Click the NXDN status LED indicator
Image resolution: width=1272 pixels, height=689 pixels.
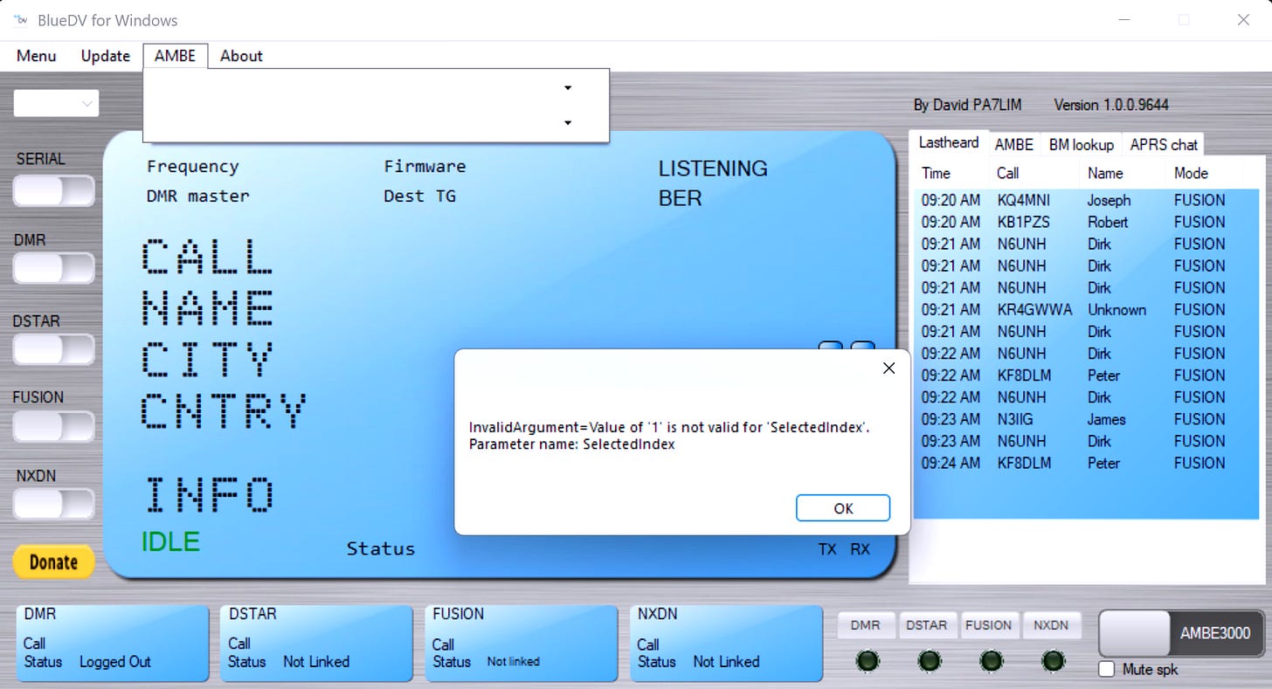[1053, 660]
